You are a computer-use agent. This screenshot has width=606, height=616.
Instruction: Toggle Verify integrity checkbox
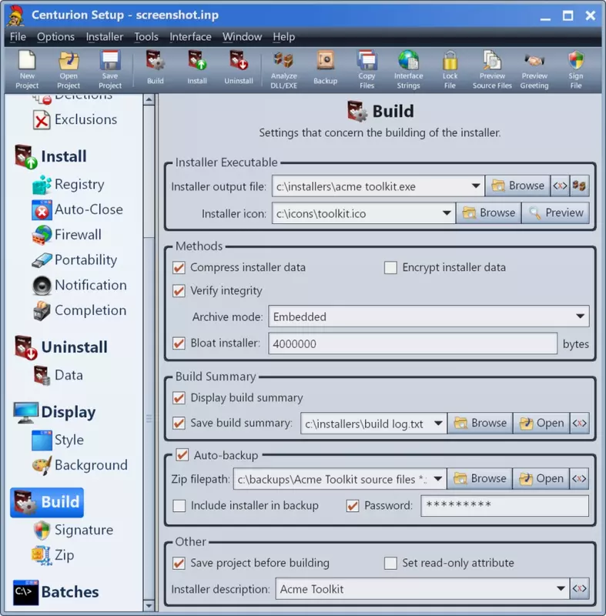[x=179, y=291]
